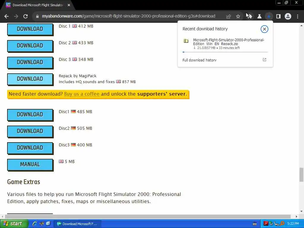
Task: Download German Disc1 485 MB
Action: (x=30, y=115)
